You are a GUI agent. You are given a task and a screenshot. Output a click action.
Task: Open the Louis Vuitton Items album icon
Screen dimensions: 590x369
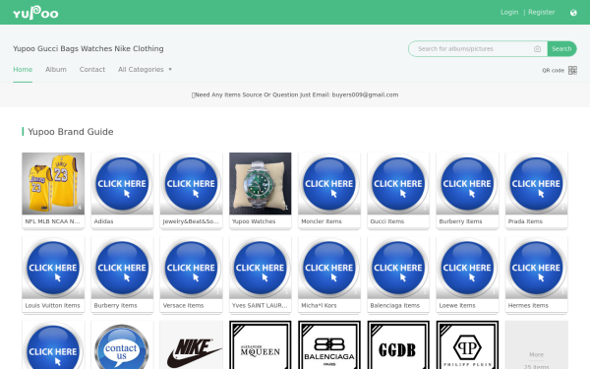pyautogui.click(x=53, y=268)
